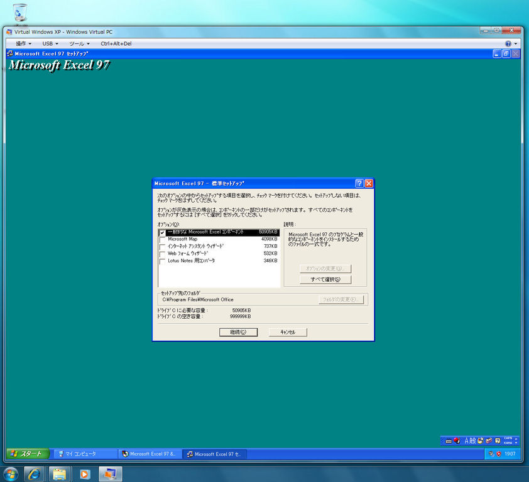Select the Microsoft Map list row label
Image resolution: width=529 pixels, height=482 pixels.
[x=183, y=239]
